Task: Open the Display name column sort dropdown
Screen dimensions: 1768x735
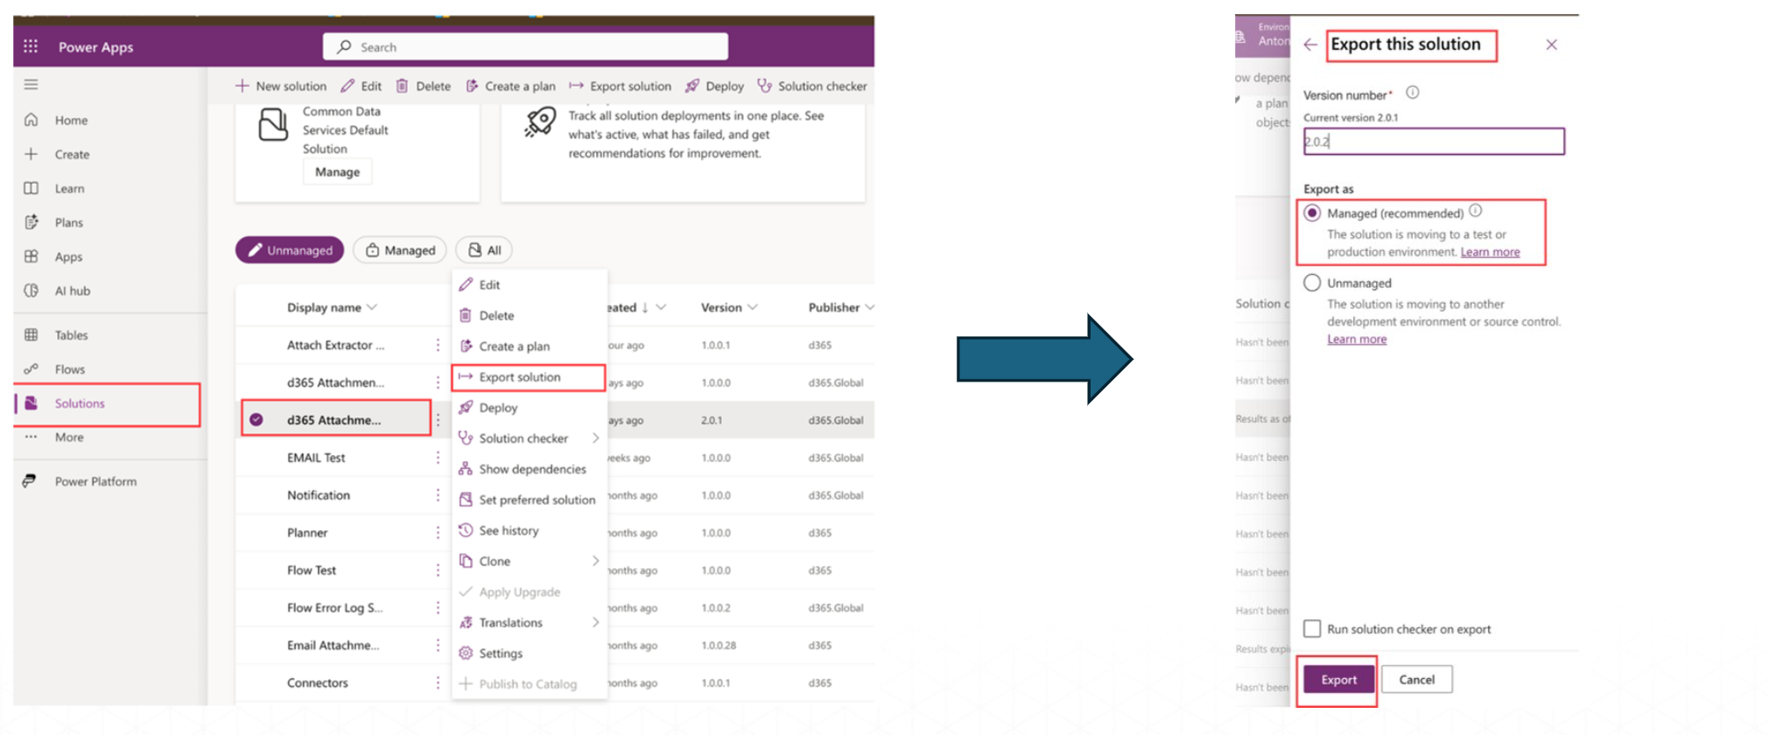Action: [x=373, y=307]
